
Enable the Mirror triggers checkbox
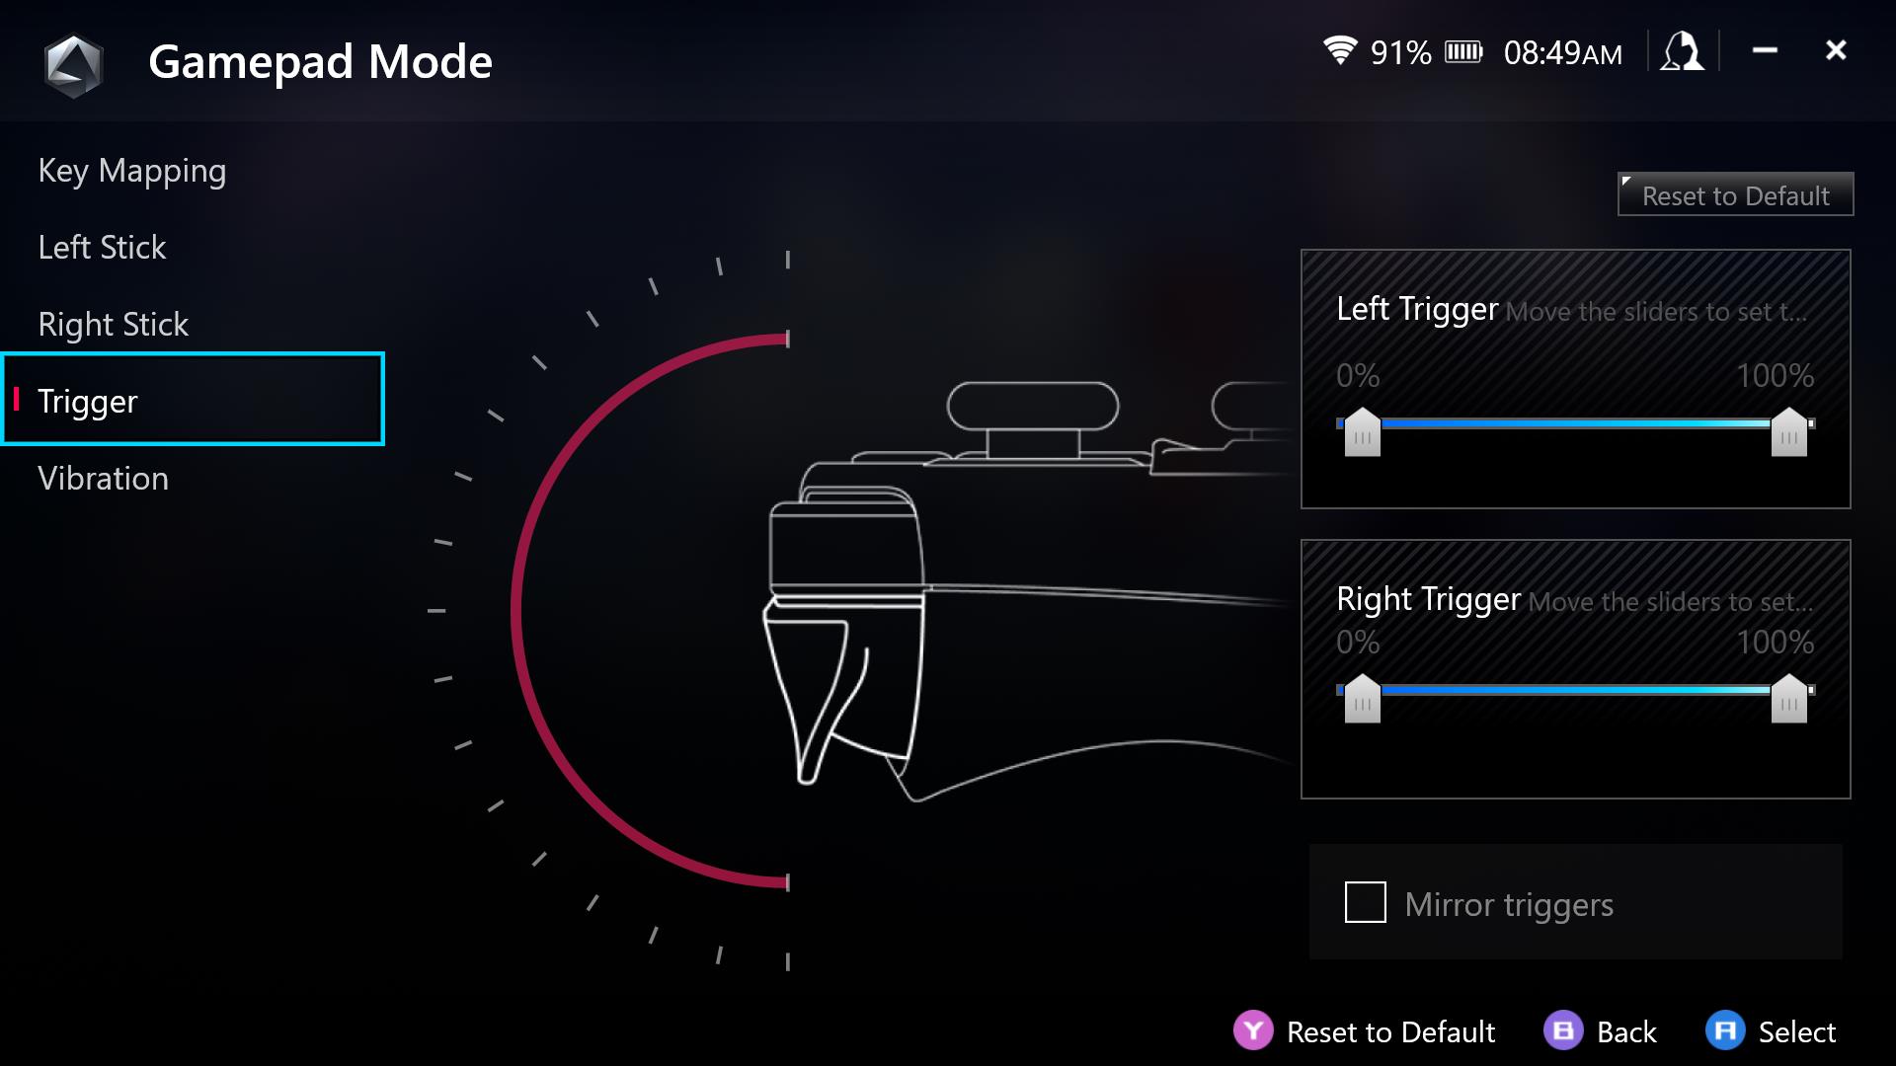1364,903
